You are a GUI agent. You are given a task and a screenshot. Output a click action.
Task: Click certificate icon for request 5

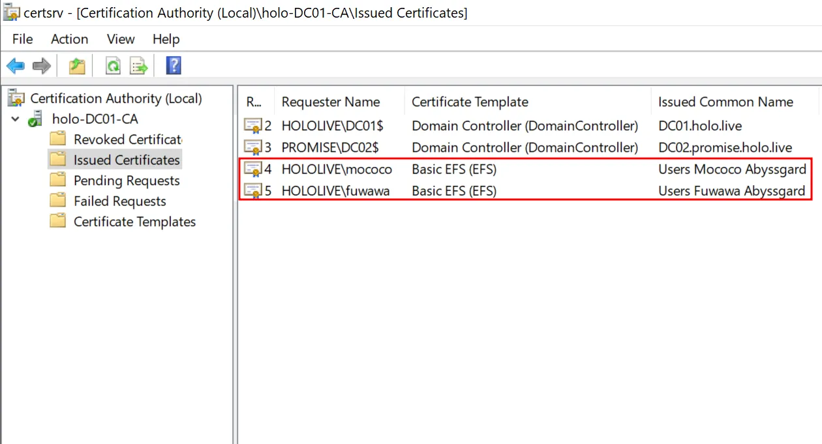coord(252,191)
